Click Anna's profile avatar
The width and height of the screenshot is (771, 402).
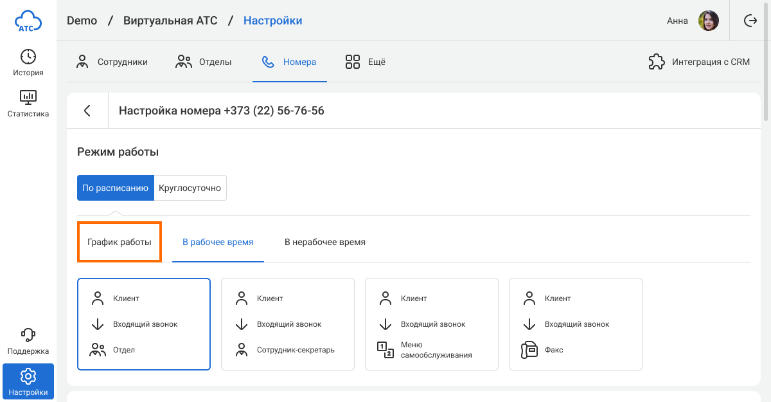[709, 21]
